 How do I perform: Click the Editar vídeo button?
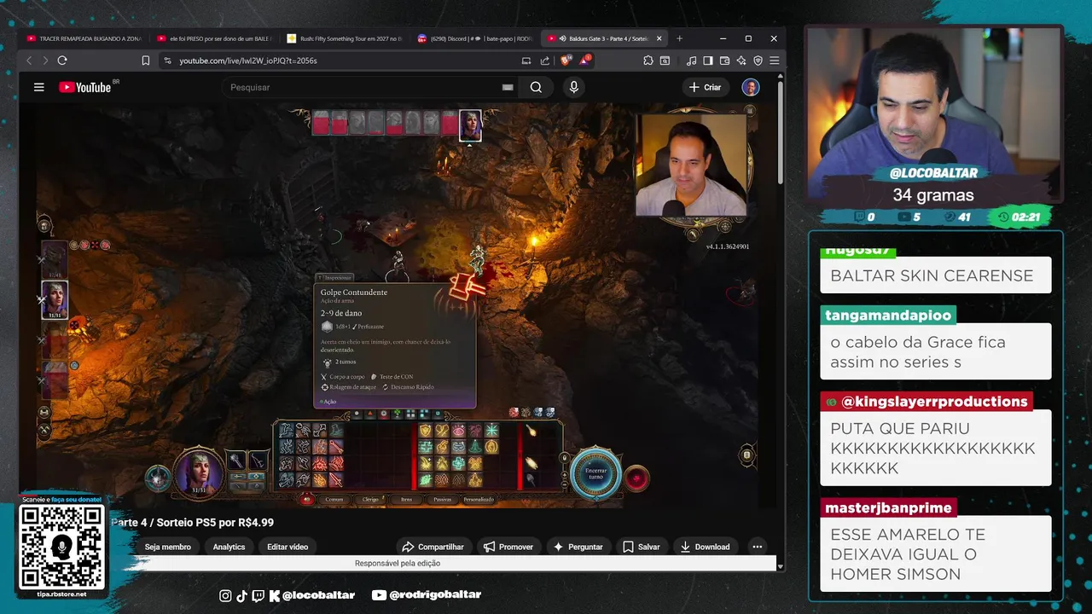[x=288, y=547]
